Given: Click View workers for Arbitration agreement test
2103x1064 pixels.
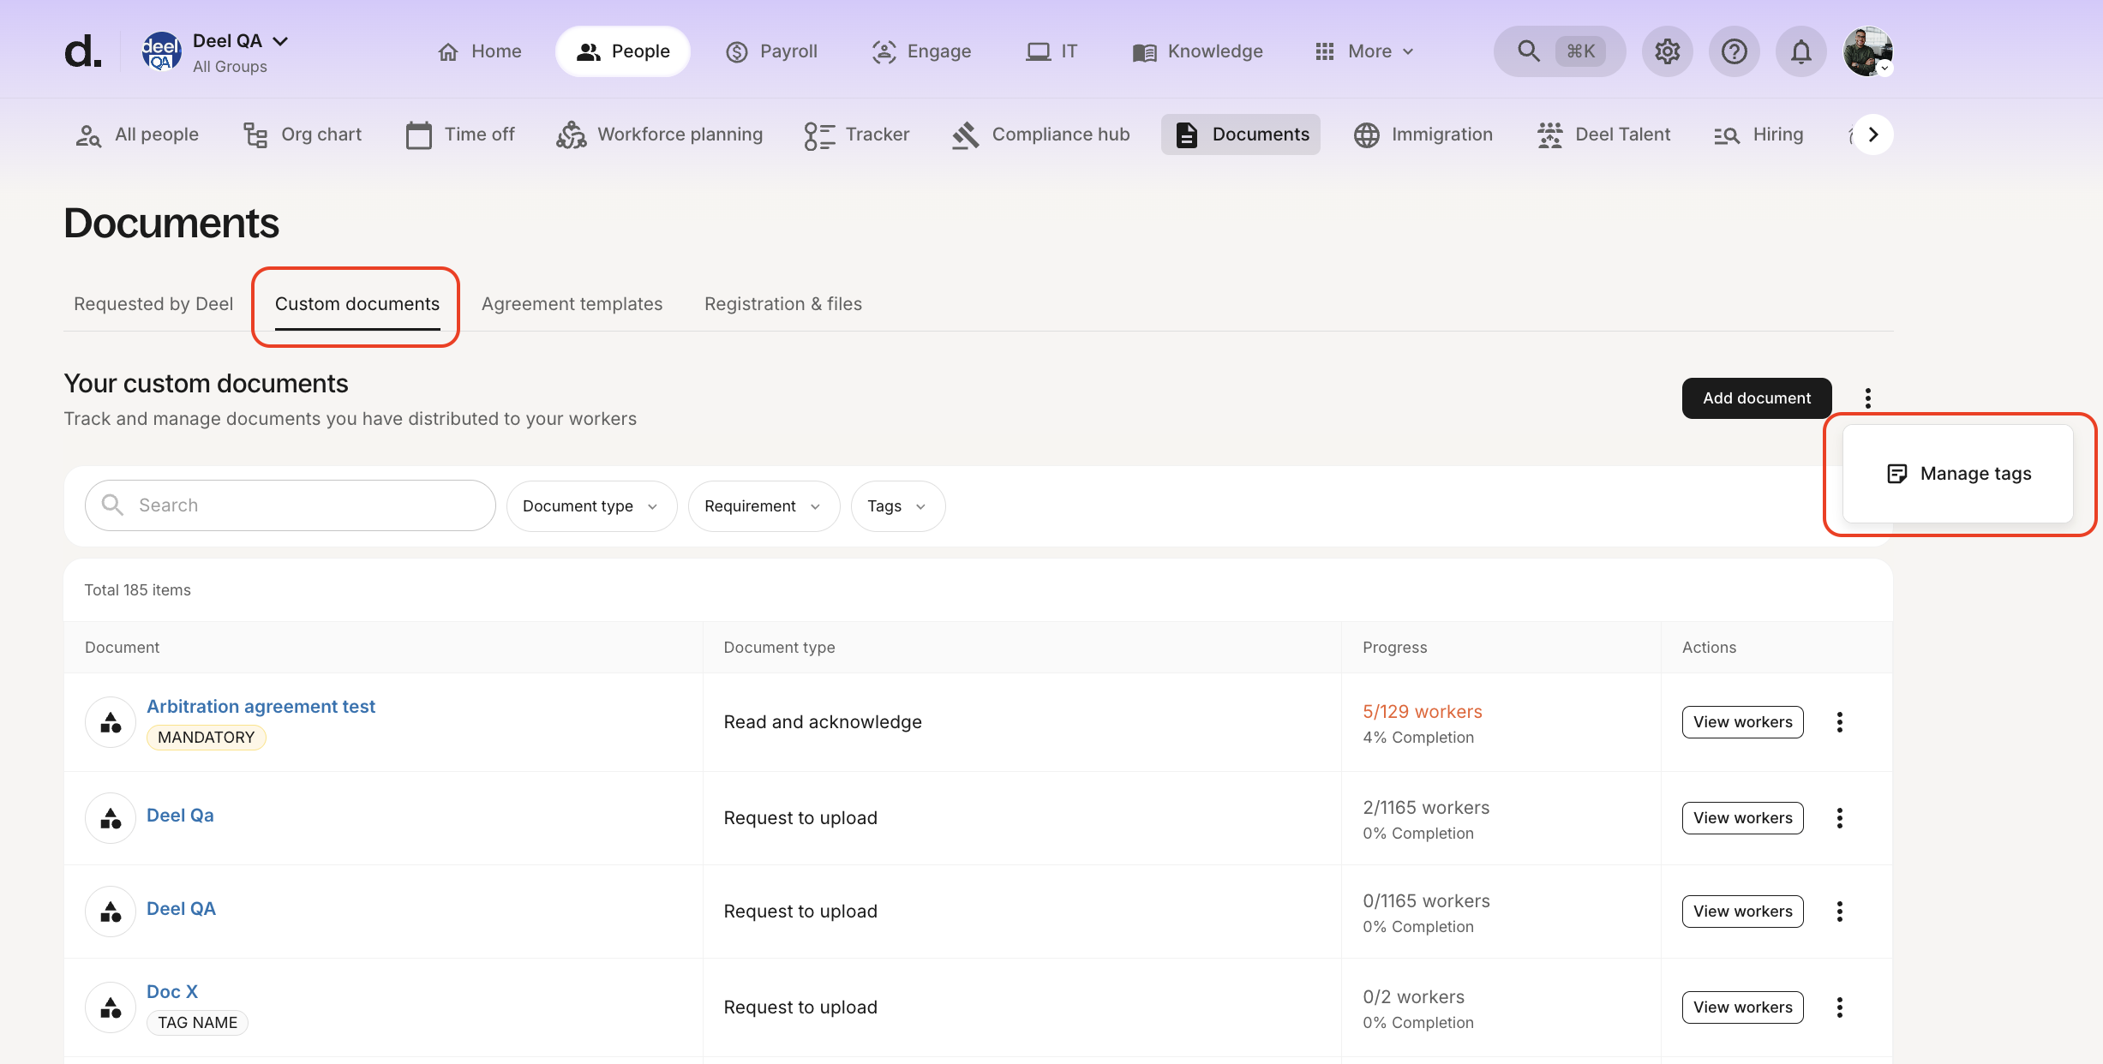Looking at the screenshot, I should coord(1742,722).
